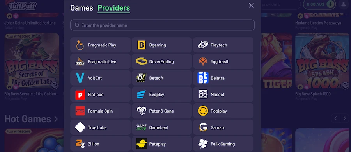Click the Bgaming yellow B logo

tap(142, 45)
